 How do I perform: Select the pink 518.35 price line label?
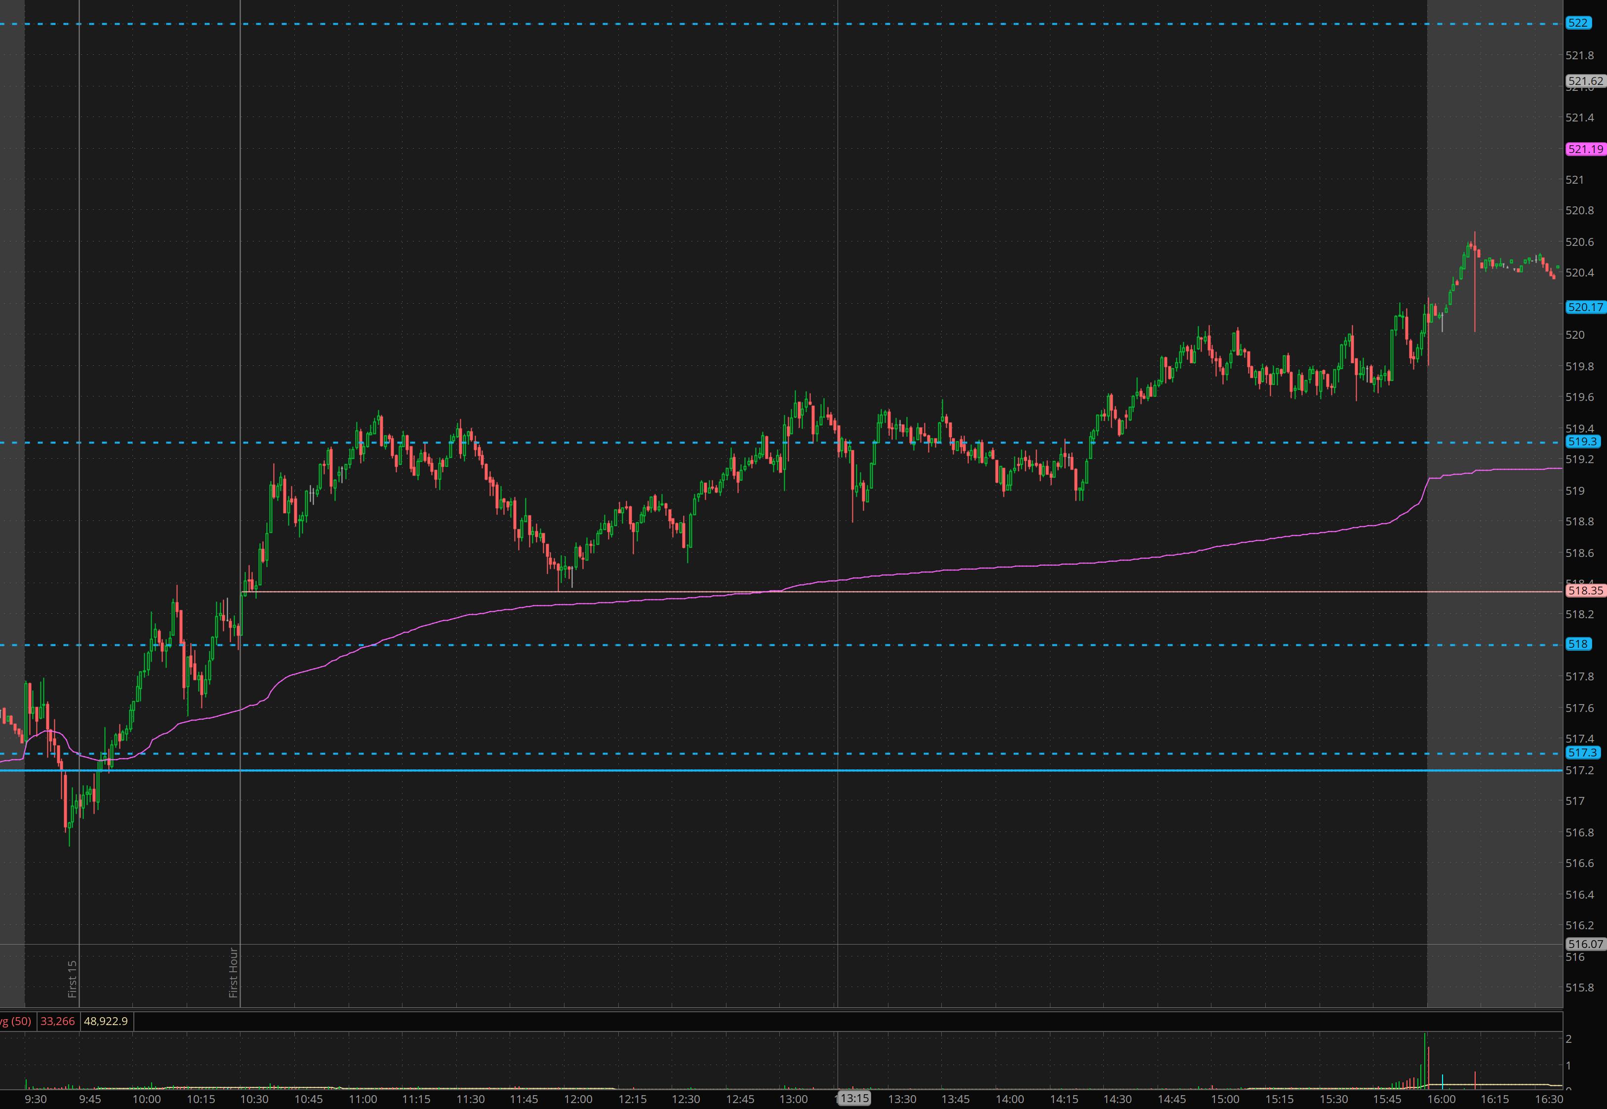[1585, 591]
